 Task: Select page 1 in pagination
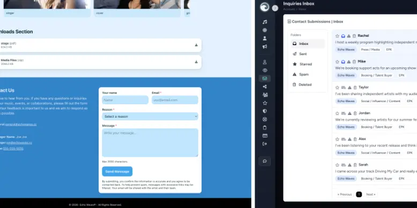359,195
